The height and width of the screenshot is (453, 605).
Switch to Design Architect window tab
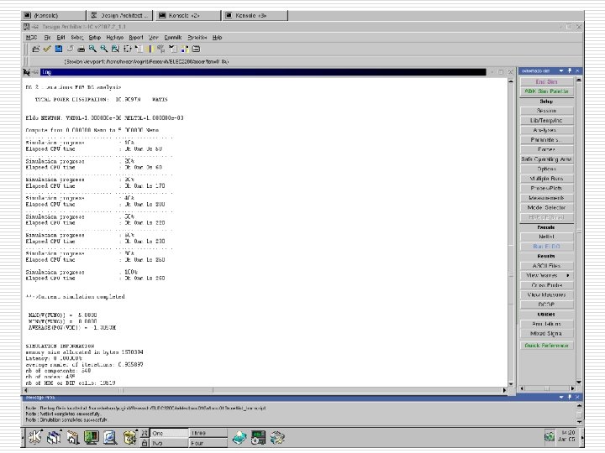(120, 15)
